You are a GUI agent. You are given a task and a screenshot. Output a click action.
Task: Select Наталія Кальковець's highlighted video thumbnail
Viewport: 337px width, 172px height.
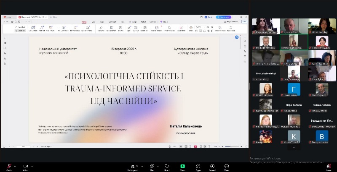[294, 42]
